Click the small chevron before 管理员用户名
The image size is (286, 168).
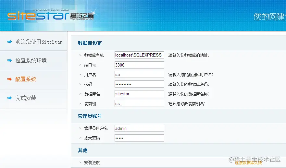coord(80,128)
